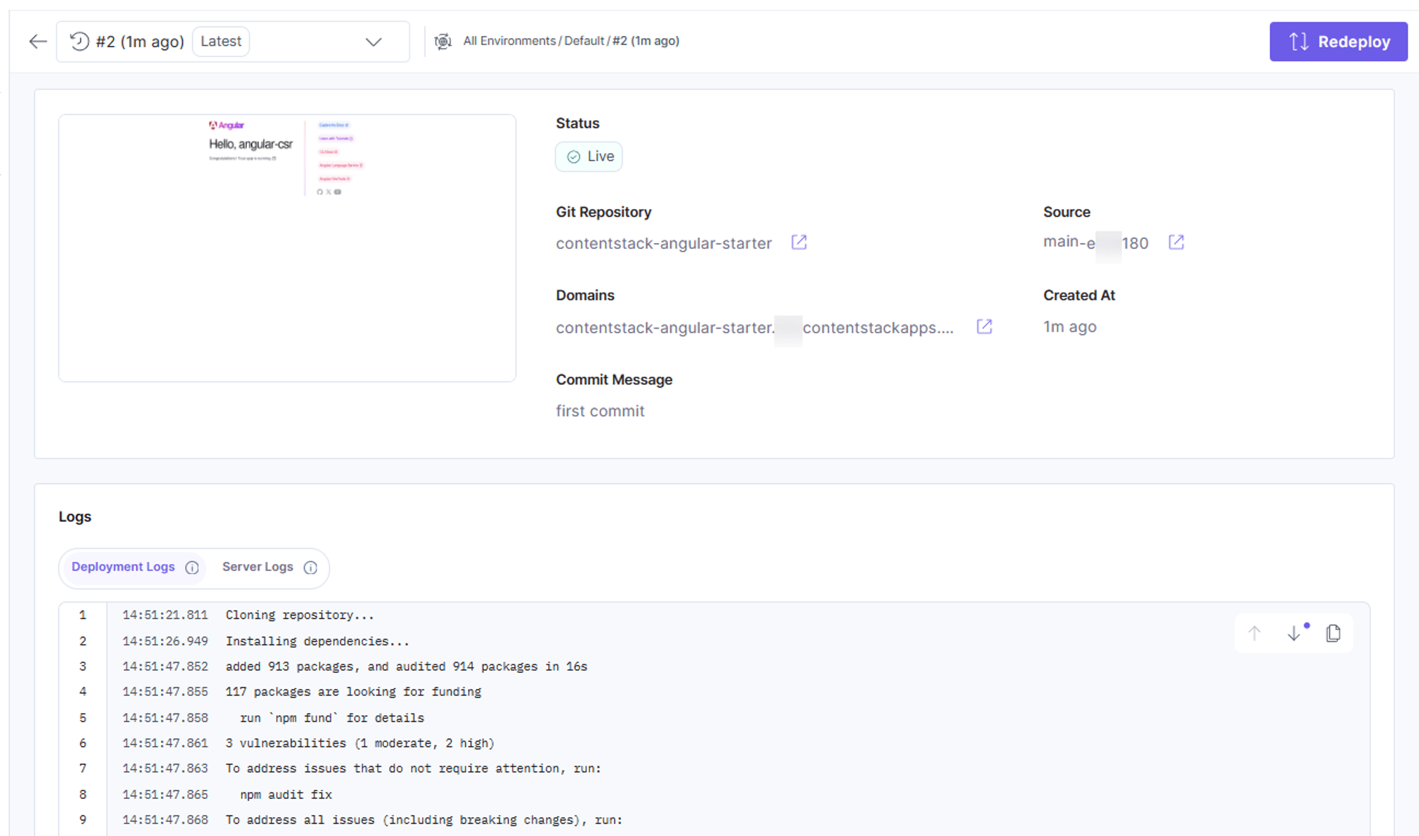Open the domain external link icon

click(x=984, y=327)
